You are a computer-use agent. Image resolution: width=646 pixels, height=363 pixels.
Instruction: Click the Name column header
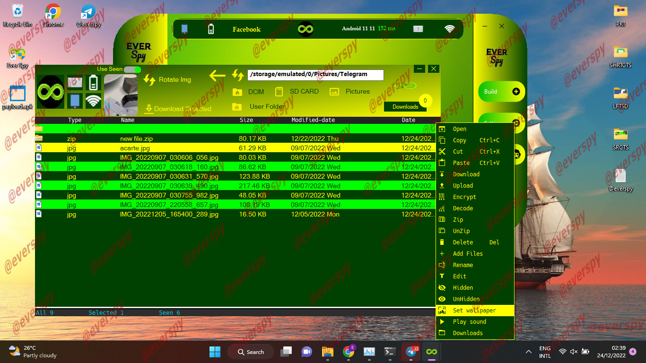(x=128, y=120)
